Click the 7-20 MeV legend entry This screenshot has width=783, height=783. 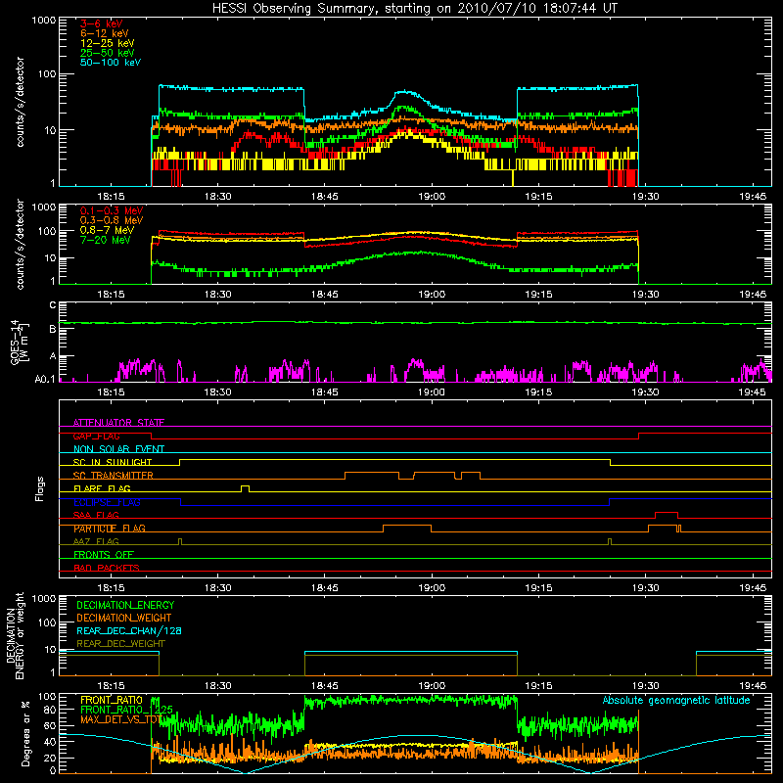click(106, 240)
